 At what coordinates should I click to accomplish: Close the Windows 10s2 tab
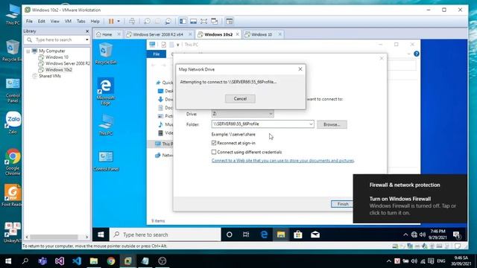coord(237,34)
